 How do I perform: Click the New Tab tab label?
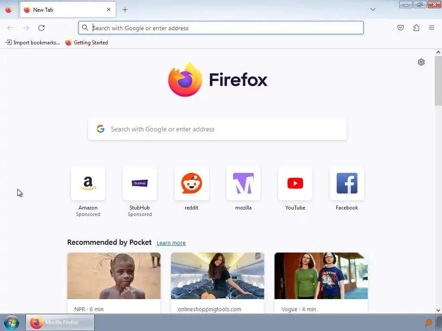(x=43, y=10)
